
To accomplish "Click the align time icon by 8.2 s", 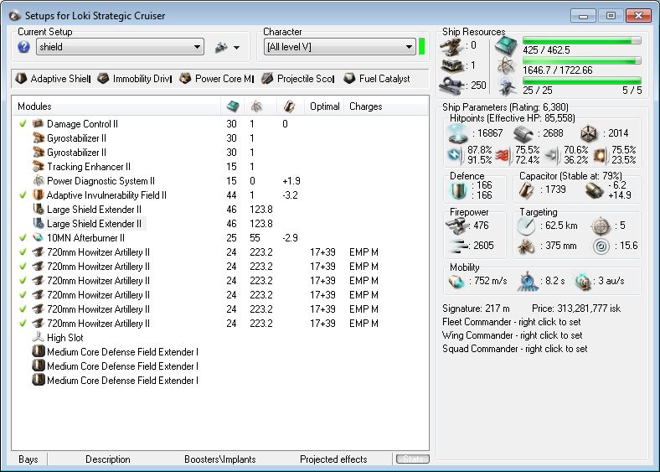I will [528, 281].
